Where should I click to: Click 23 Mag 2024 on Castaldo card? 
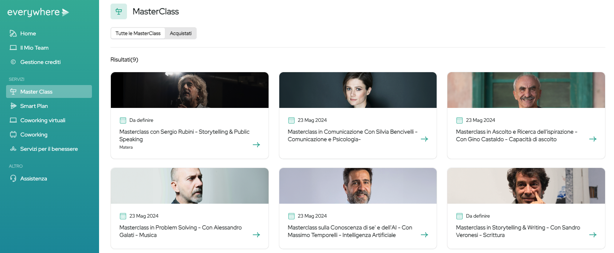tap(481, 120)
